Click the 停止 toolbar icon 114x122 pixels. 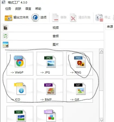point(99,18)
